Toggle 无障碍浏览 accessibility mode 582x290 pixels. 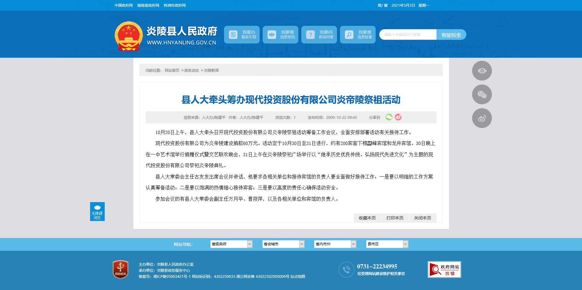(97, 212)
